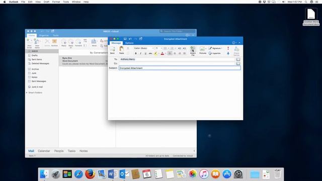Open System Preferences from the Dock
322x181 pixels.
(x=238, y=174)
